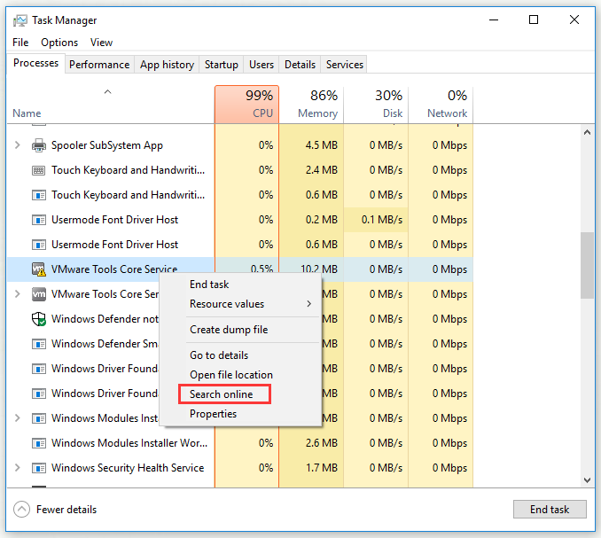Collapse view with Fewer details arrow
This screenshot has width=601, height=538.
pos(22,510)
